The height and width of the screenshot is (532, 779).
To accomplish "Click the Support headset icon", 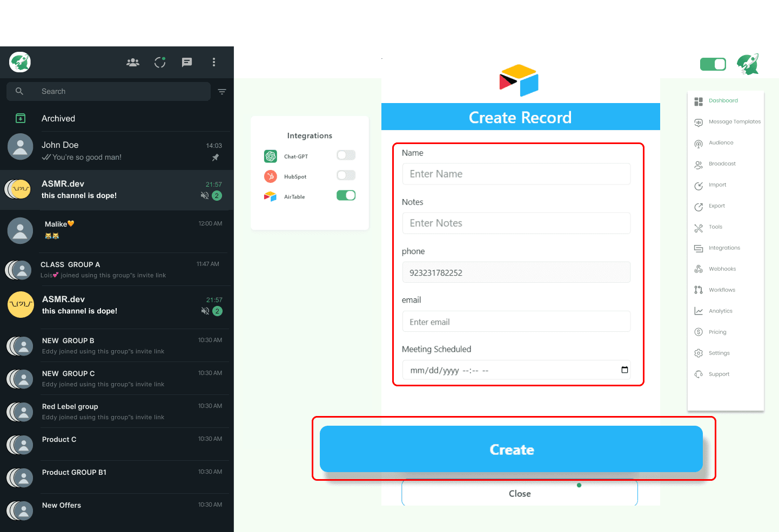I will click(x=699, y=374).
